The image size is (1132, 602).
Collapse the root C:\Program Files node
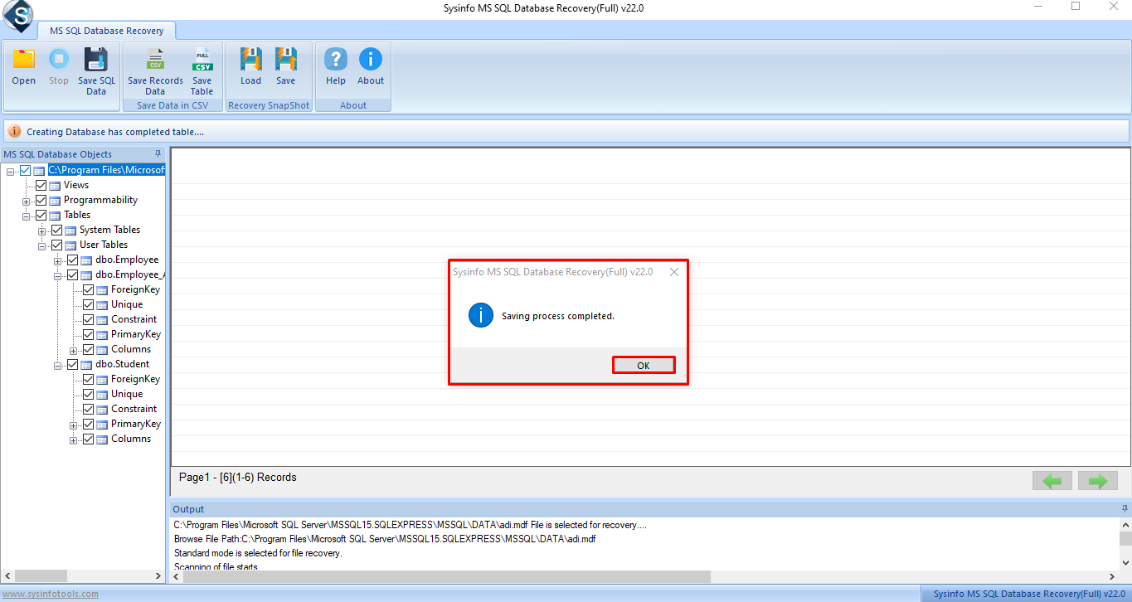(11, 171)
